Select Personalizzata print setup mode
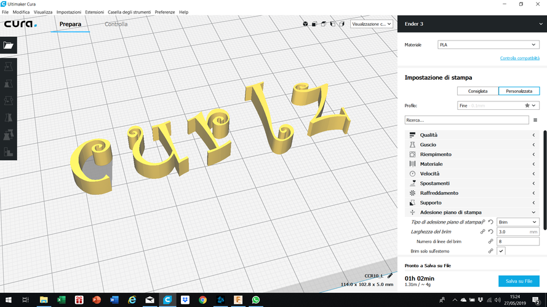 coord(519,91)
